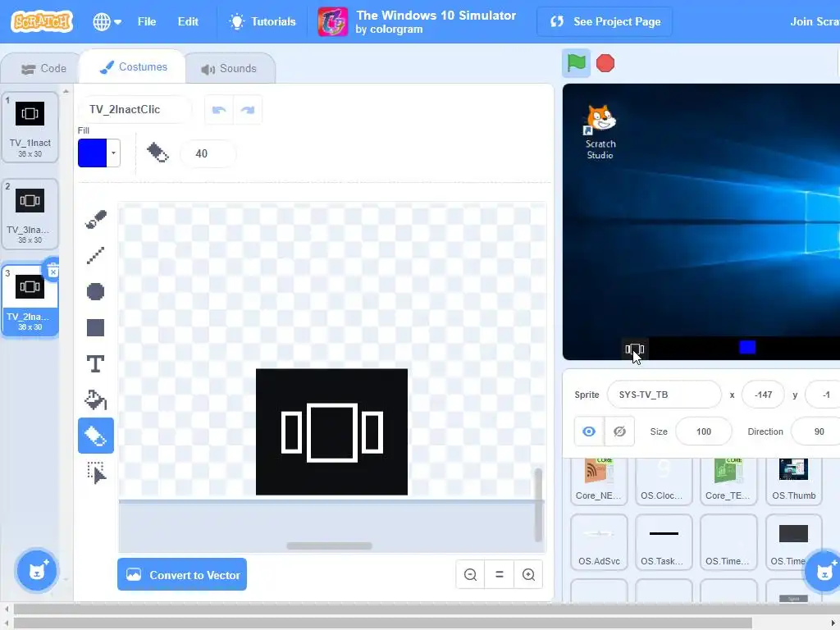Click the costume name input field
Screen dimensions: 840x630
[135, 110]
